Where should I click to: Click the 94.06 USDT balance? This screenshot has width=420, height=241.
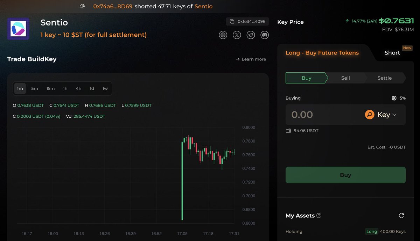click(306, 131)
